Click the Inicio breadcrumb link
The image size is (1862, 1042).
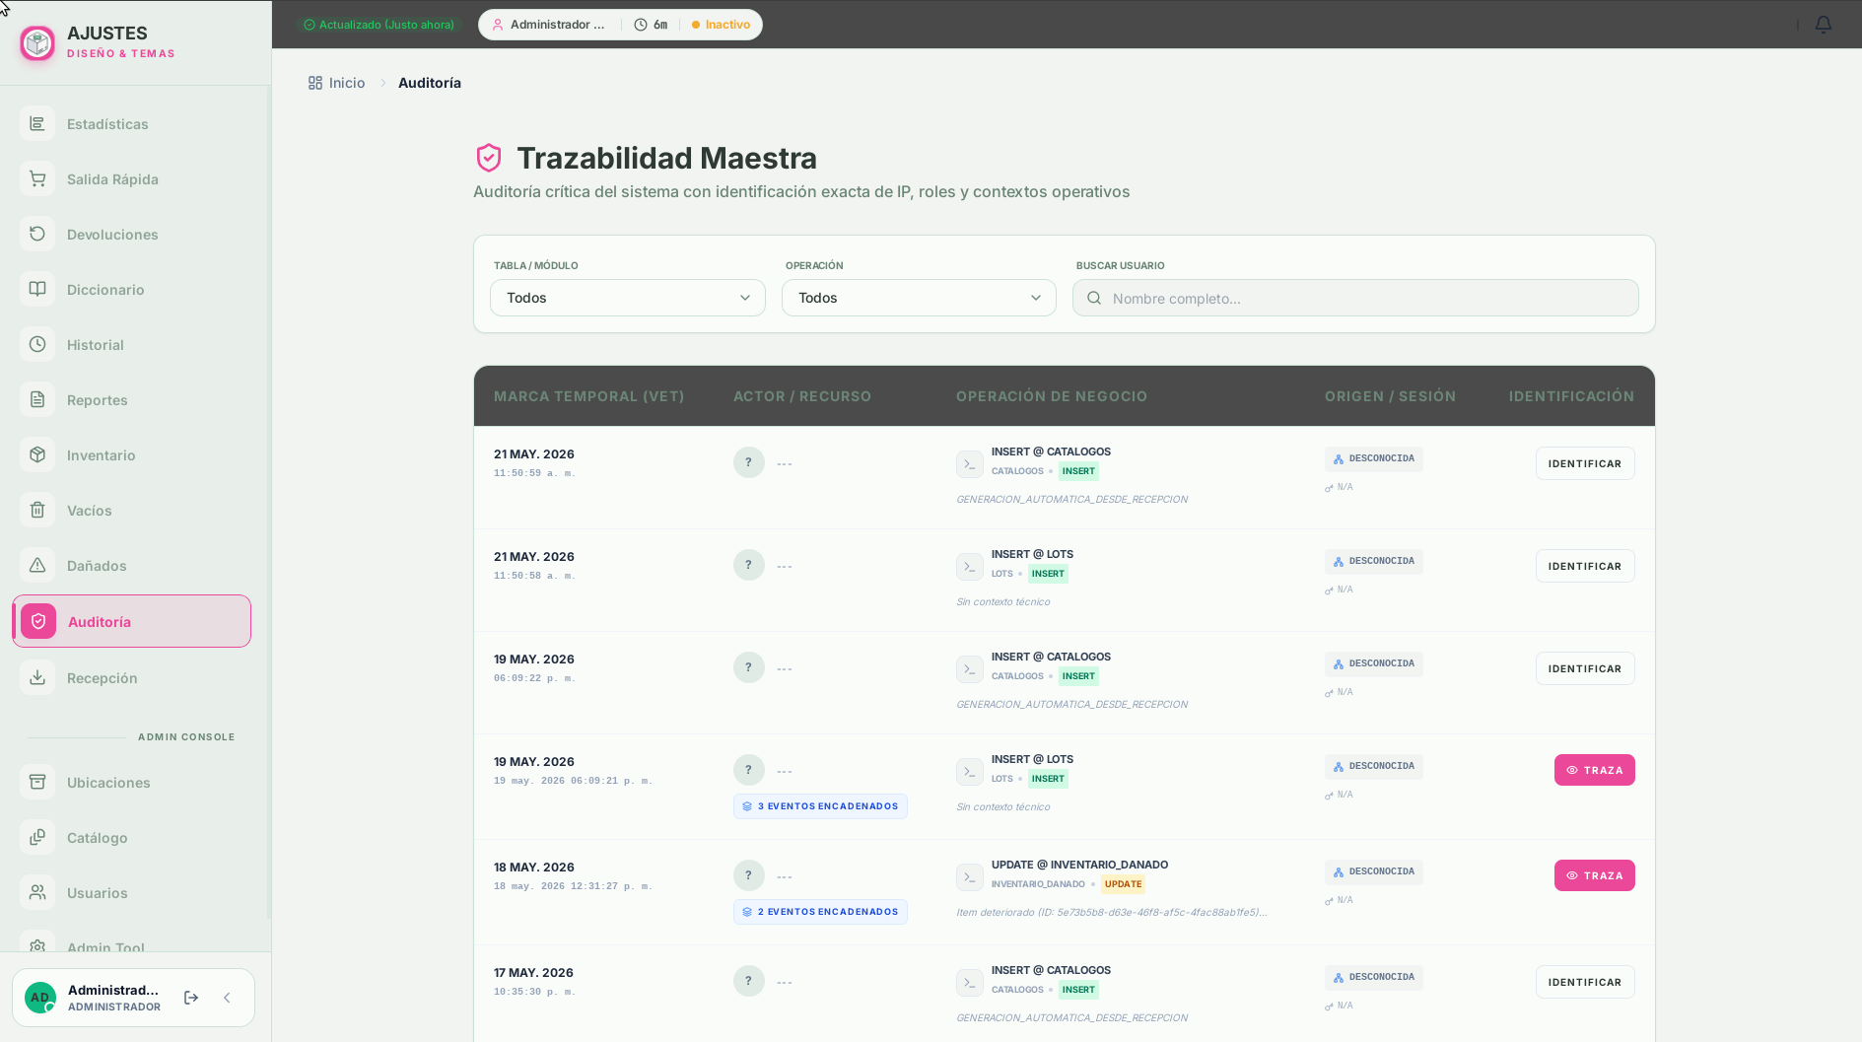pyautogui.click(x=336, y=83)
